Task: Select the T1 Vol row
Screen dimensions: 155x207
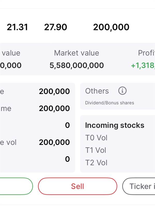Action: pos(96,150)
